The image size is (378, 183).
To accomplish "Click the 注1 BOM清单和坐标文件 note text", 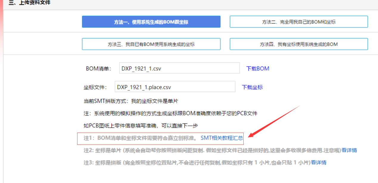I will point(140,138).
